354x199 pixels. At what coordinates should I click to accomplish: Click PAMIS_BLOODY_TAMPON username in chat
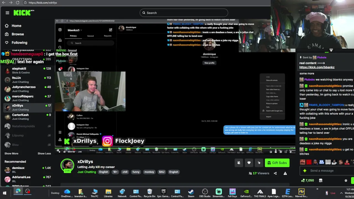tap(326, 105)
